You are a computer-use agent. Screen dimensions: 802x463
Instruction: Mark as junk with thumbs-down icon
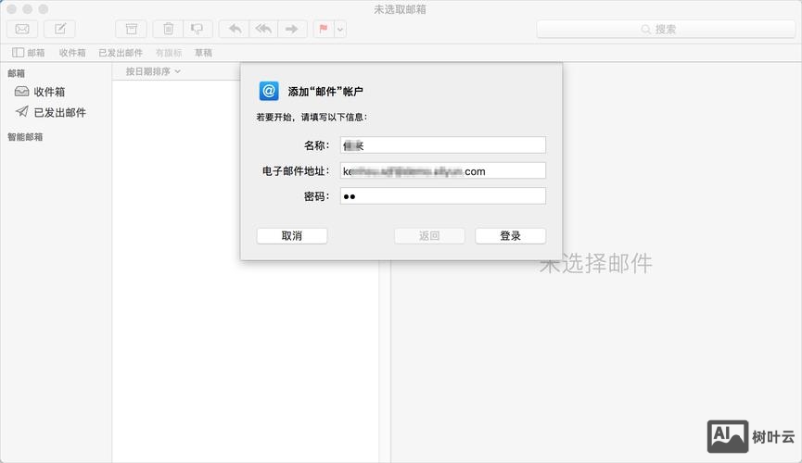197,29
